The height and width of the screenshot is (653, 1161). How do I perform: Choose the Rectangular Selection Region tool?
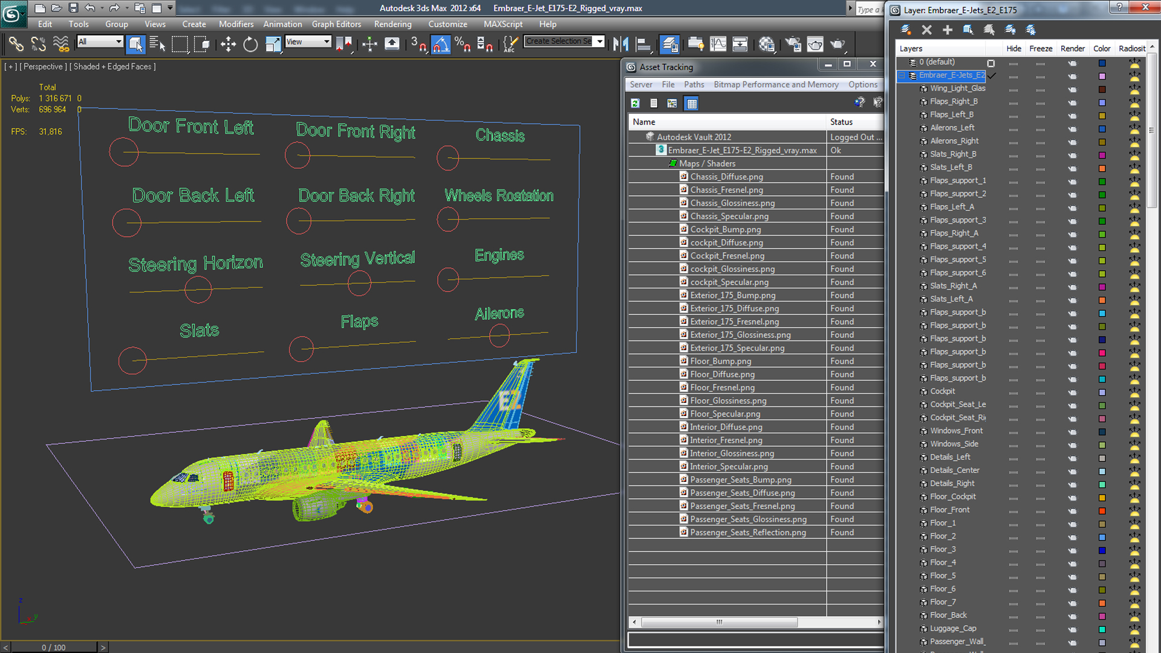click(180, 44)
